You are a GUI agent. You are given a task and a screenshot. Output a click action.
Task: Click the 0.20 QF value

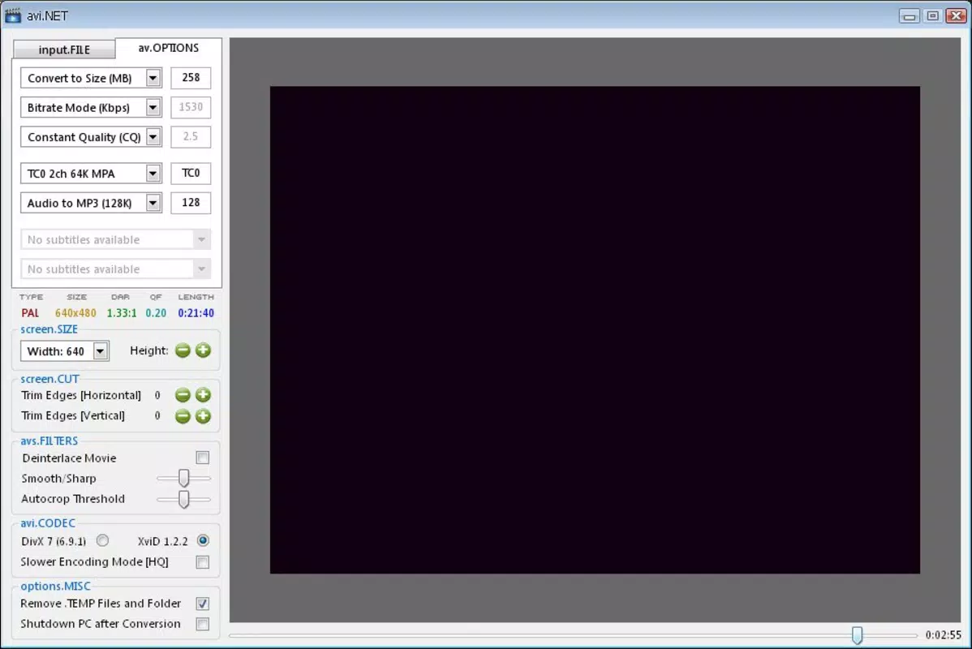pos(156,313)
